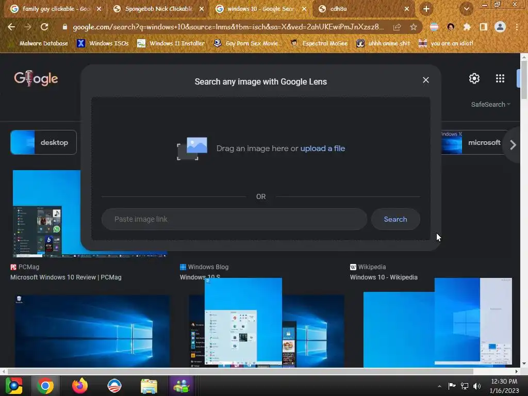
Task: Open the 'Espectral McGee' bookmark
Action: point(319,43)
